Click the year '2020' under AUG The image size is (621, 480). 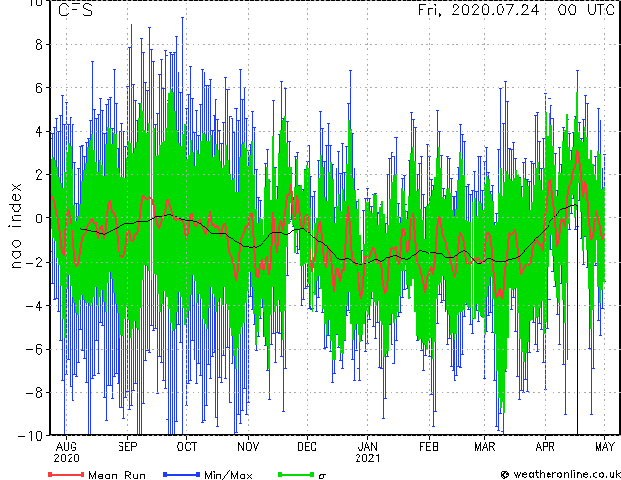(67, 458)
